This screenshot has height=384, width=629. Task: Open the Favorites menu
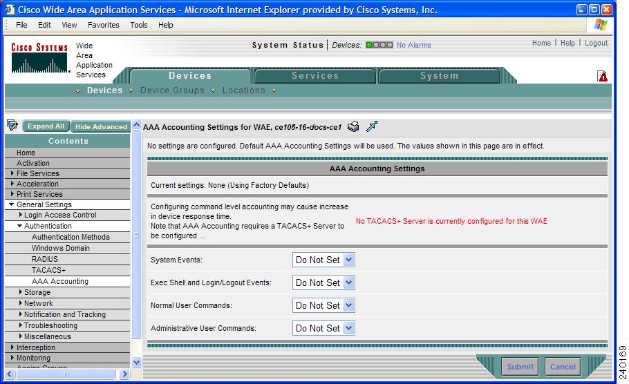click(104, 25)
